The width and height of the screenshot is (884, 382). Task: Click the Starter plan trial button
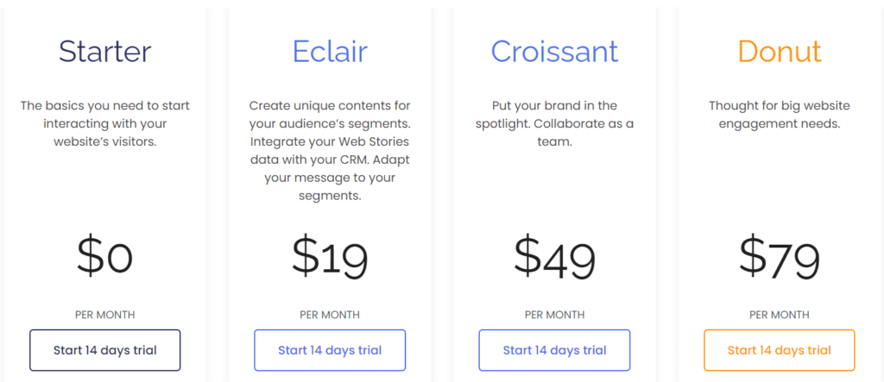point(104,350)
